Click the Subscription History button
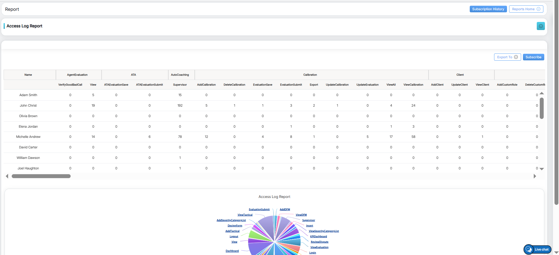The width and height of the screenshot is (559, 255). coord(488,9)
